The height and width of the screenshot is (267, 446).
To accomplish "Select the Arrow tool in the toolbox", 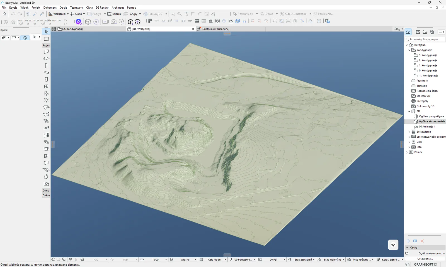I will pyautogui.click(x=46, y=32).
